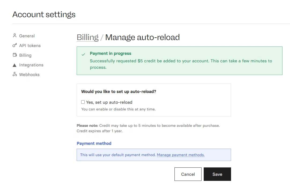Click 'You can enable or disable this' hint
The width and height of the screenshot is (290, 190).
click(118, 109)
